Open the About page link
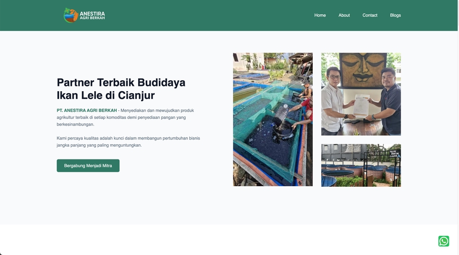Image resolution: width=459 pixels, height=255 pixels. point(344,15)
